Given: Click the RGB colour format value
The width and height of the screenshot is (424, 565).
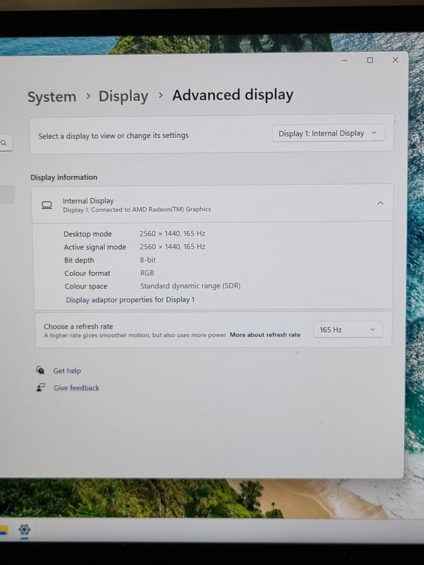Looking at the screenshot, I should coord(147,273).
